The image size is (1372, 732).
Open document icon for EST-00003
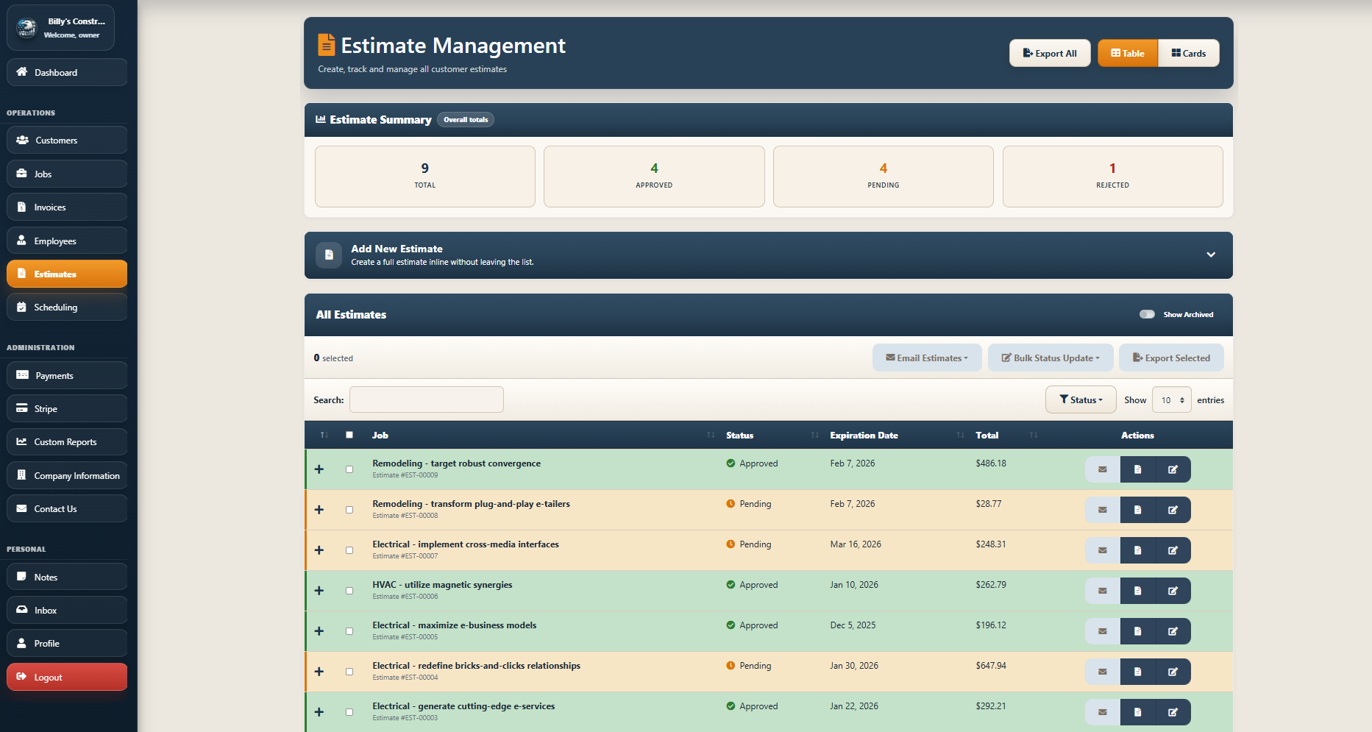pyautogui.click(x=1137, y=712)
